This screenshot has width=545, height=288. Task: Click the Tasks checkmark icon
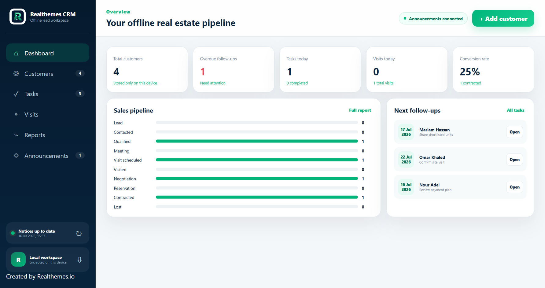(x=16, y=94)
